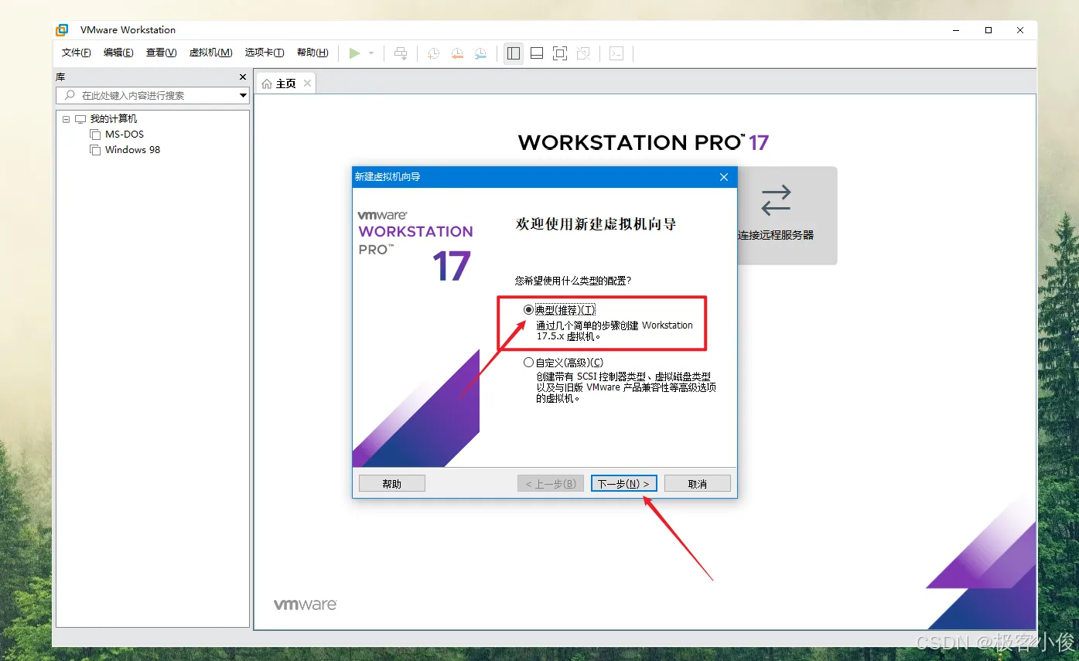Click the 取消 button
The width and height of the screenshot is (1079, 661).
[698, 484]
